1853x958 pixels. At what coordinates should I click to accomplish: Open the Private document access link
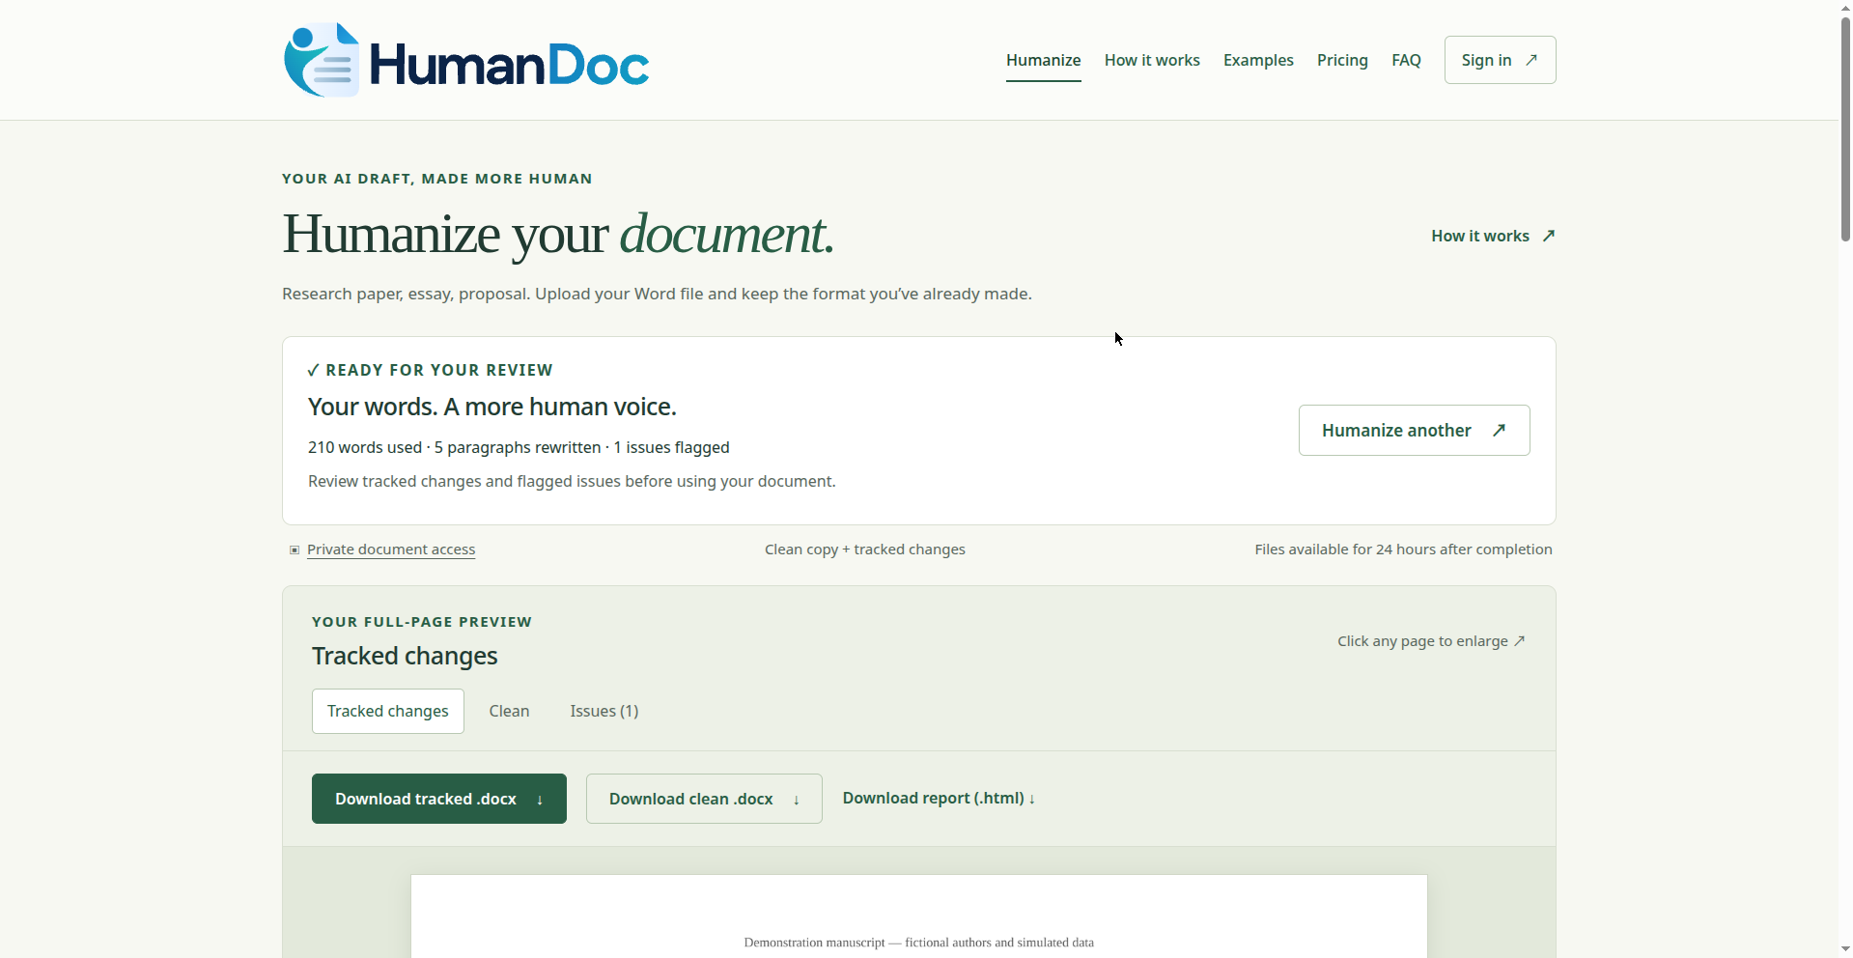391,549
